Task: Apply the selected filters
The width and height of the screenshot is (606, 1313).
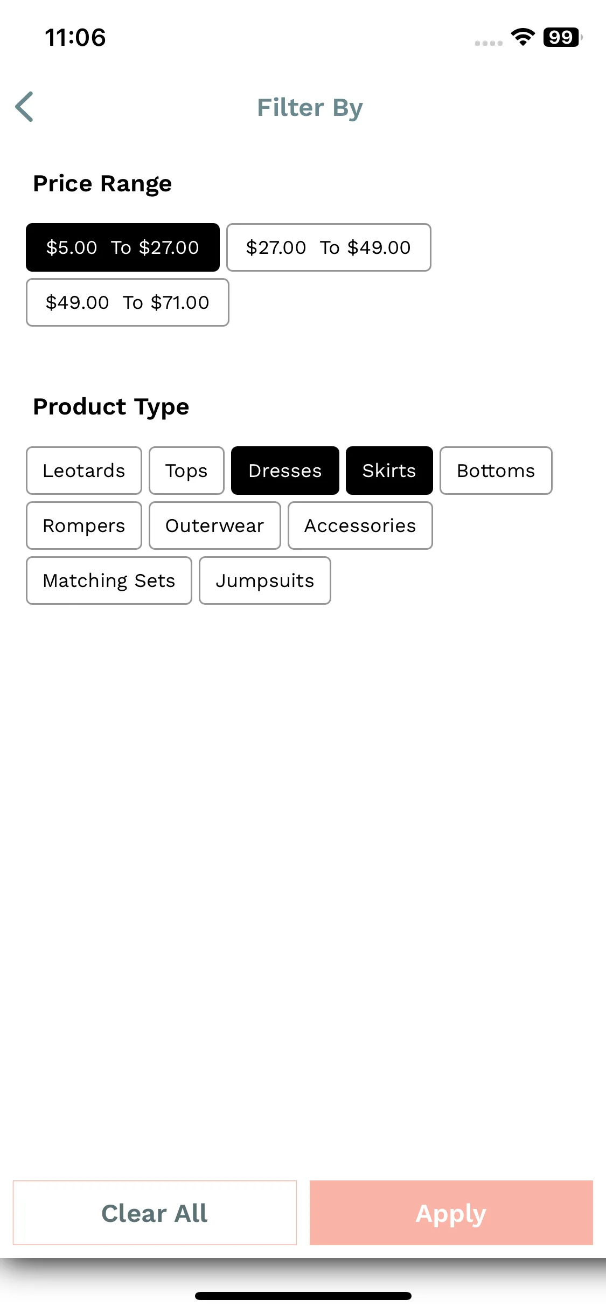Action: coord(451,1213)
